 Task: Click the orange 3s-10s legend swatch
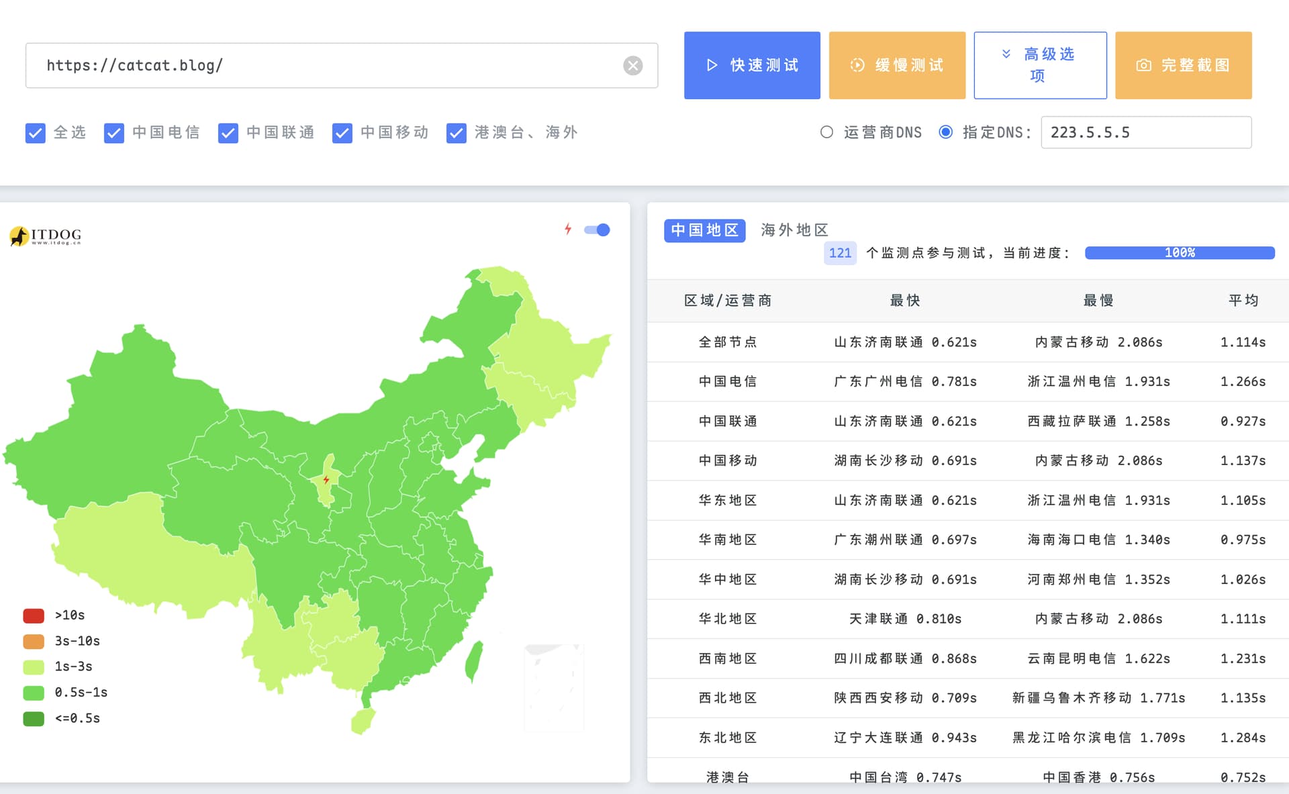(34, 641)
